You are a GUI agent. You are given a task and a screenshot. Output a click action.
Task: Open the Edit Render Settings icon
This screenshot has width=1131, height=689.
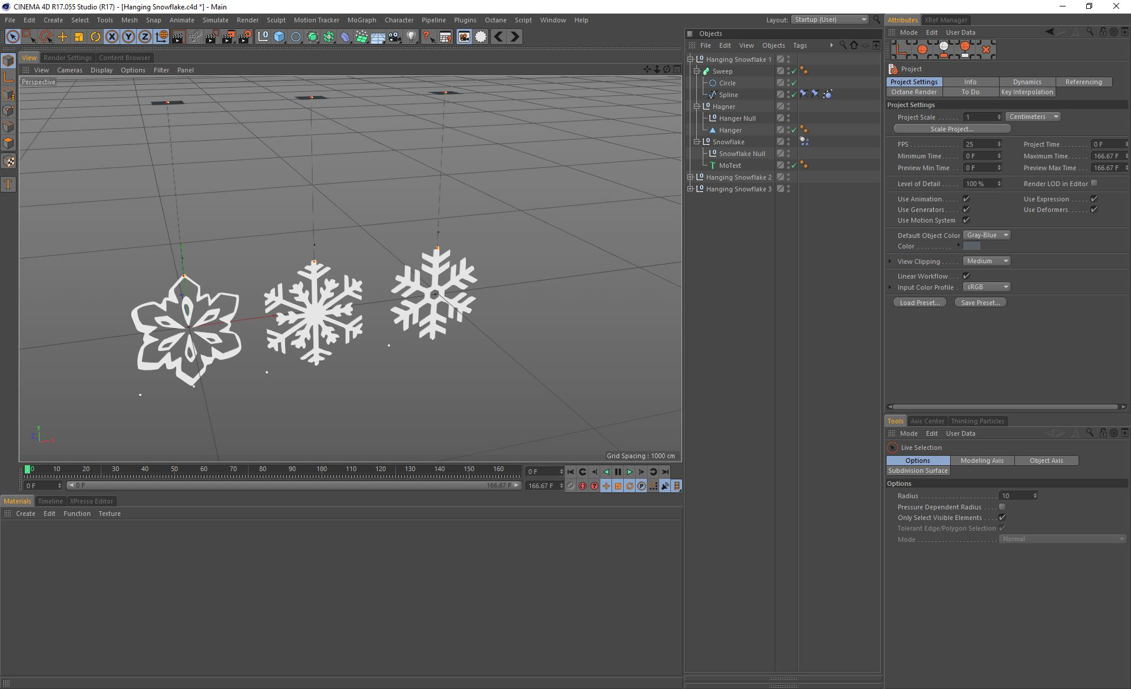click(x=244, y=37)
